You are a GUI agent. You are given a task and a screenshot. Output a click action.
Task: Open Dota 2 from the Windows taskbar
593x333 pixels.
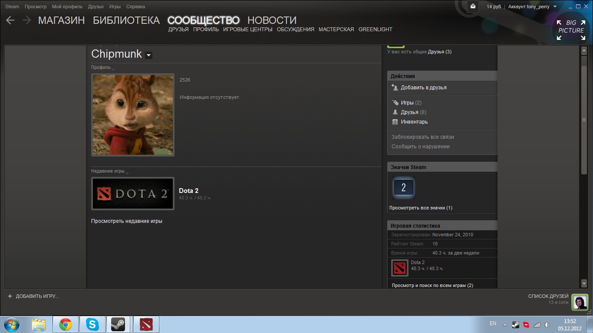[x=146, y=324]
